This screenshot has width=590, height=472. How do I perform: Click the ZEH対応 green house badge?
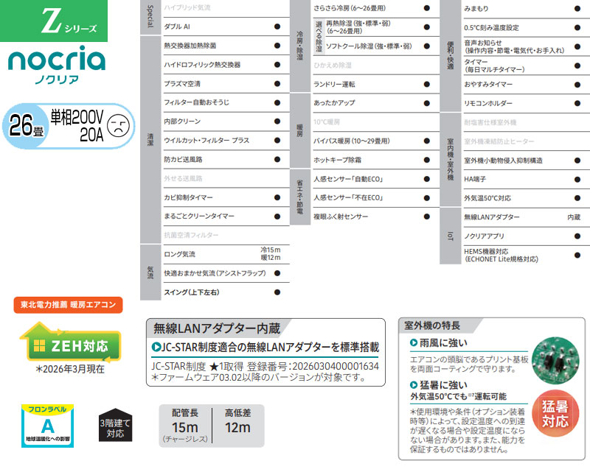pyautogui.click(x=70, y=342)
